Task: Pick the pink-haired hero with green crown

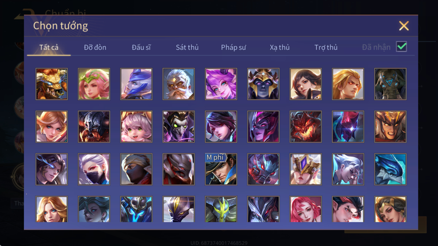Action: [x=94, y=84]
